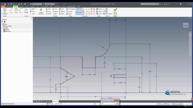Click the binoculars find icon in browser

(x=5, y=22)
